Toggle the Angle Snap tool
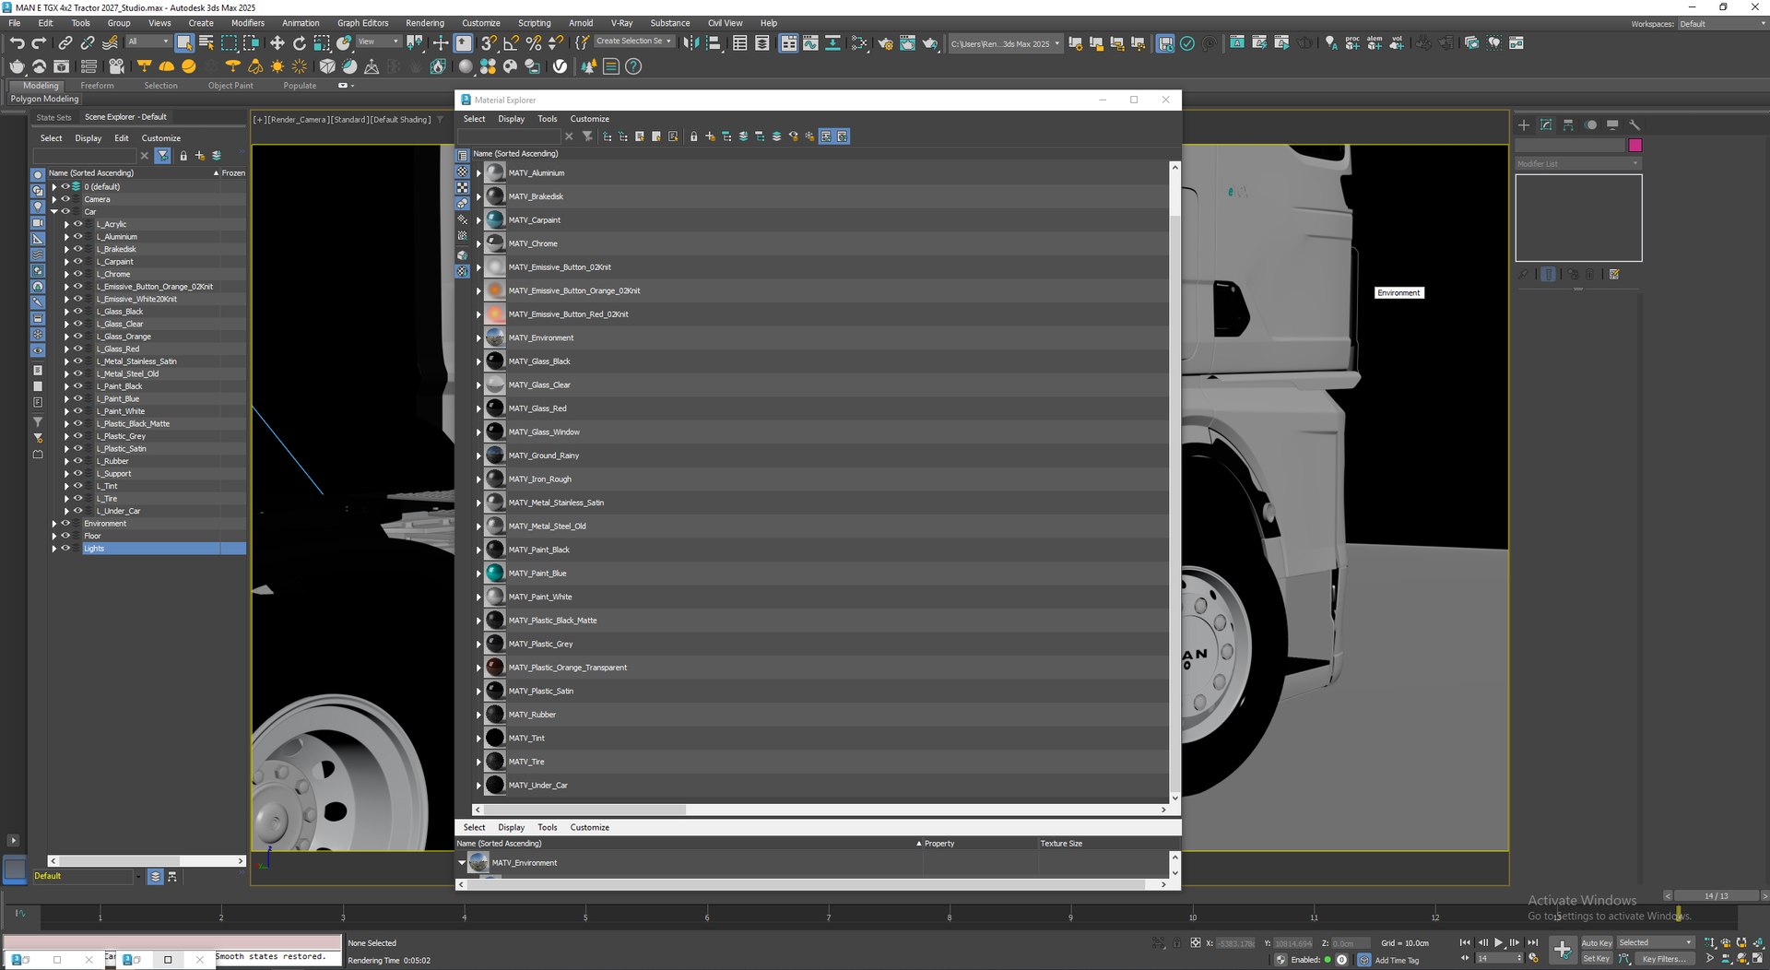 (511, 42)
